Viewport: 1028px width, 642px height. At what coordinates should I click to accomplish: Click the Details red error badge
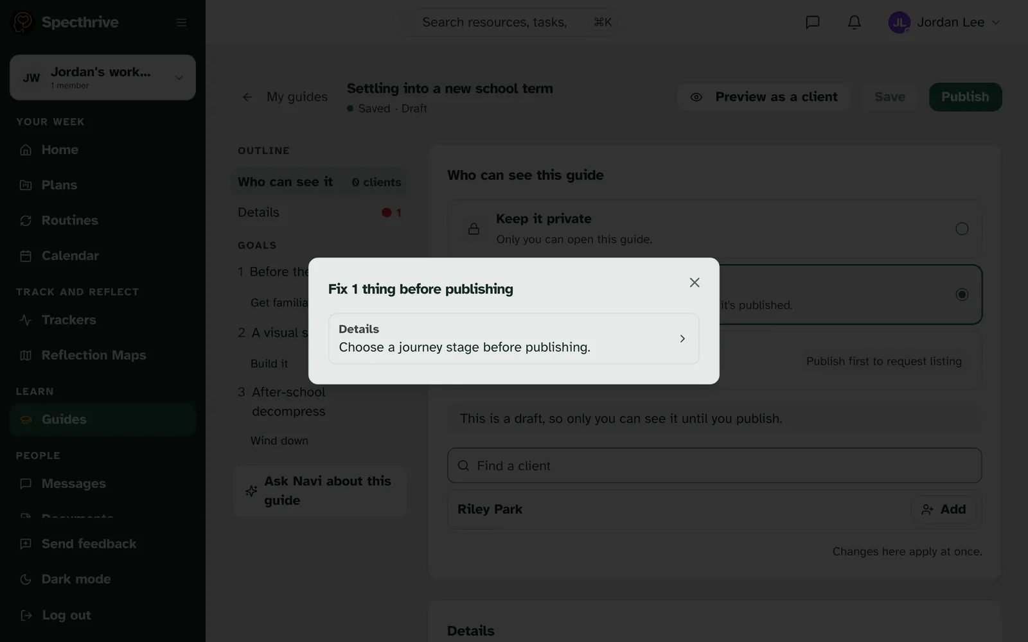pyautogui.click(x=391, y=213)
